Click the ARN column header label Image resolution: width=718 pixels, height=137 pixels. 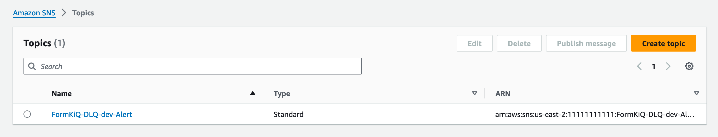[x=503, y=94]
